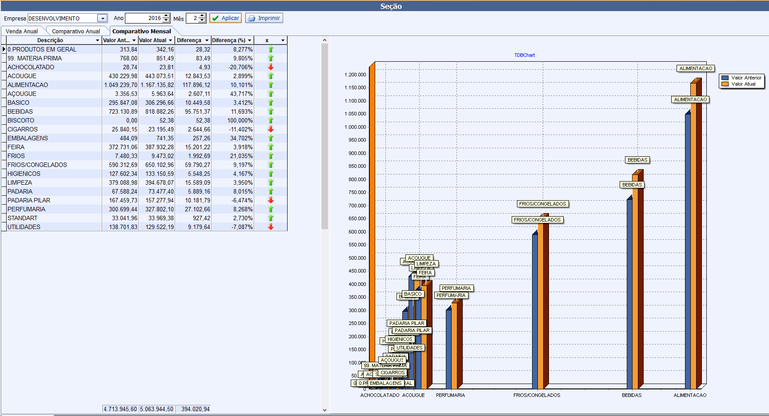Click the red down arrow for UTILIDADES
The height and width of the screenshot is (416, 769).
(x=271, y=227)
